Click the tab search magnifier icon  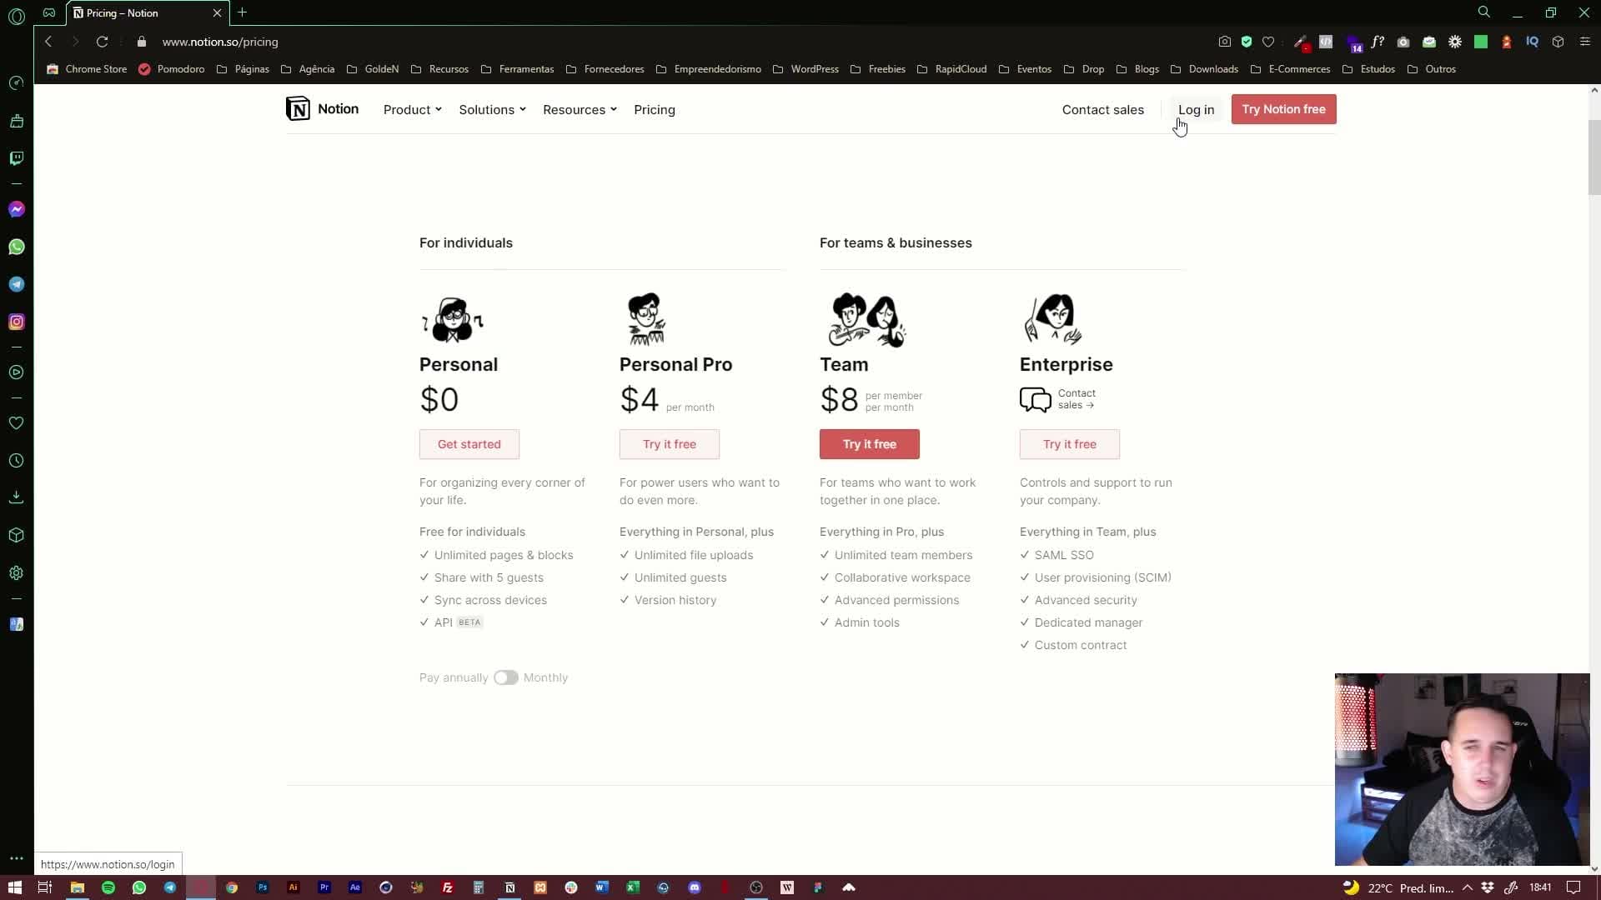pos(1484,12)
